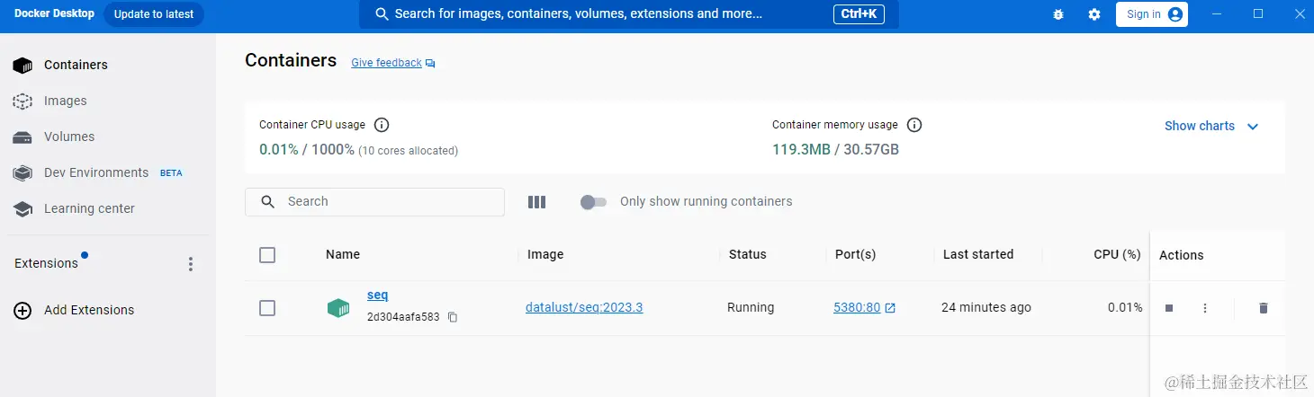
Task: Open column display options icon
Action: click(x=536, y=202)
